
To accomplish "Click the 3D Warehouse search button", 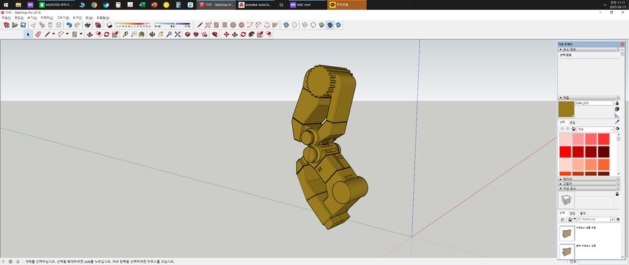I will [x=612, y=220].
